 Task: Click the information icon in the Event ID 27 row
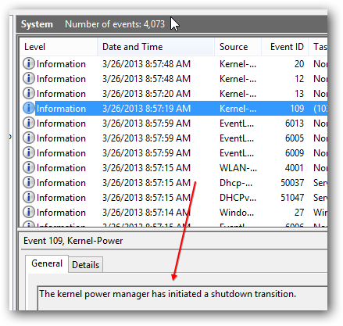click(29, 212)
